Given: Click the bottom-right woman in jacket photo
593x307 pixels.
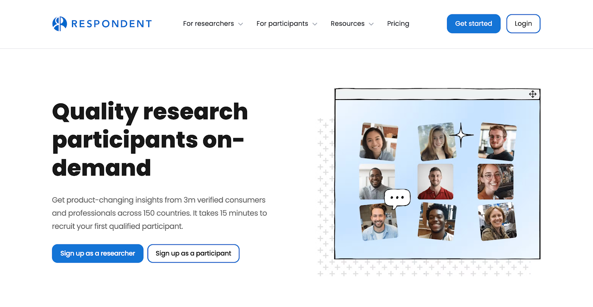Looking at the screenshot, I should pos(497,221).
